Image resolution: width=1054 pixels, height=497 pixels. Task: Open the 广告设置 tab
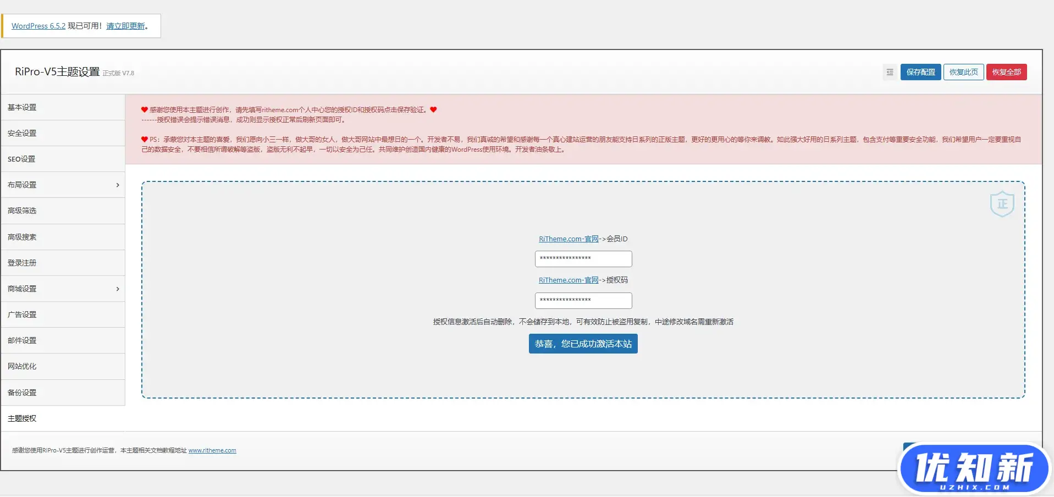click(63, 314)
